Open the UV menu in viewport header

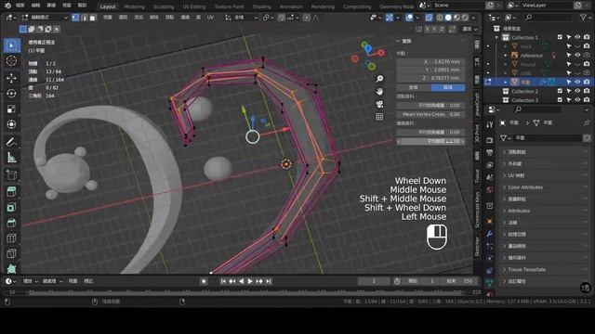point(210,18)
